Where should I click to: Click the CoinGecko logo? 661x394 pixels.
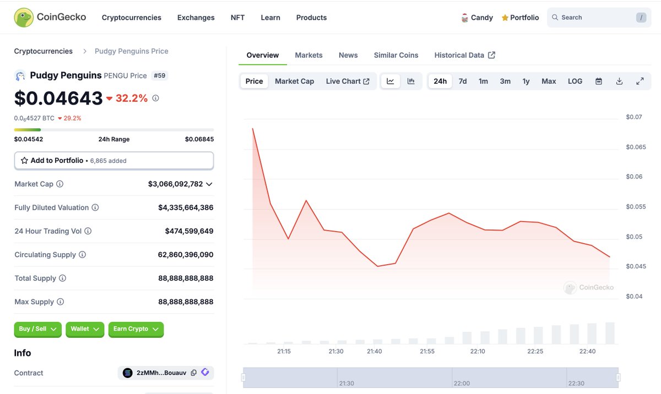[x=50, y=17]
